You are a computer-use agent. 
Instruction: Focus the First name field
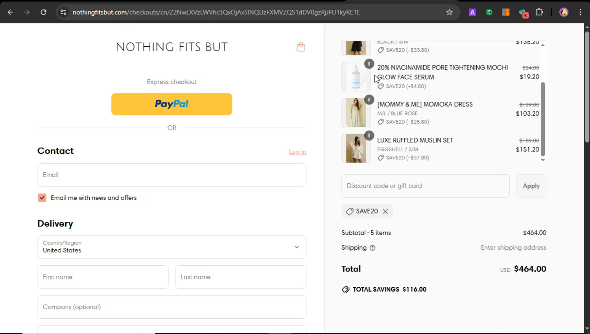click(x=103, y=277)
